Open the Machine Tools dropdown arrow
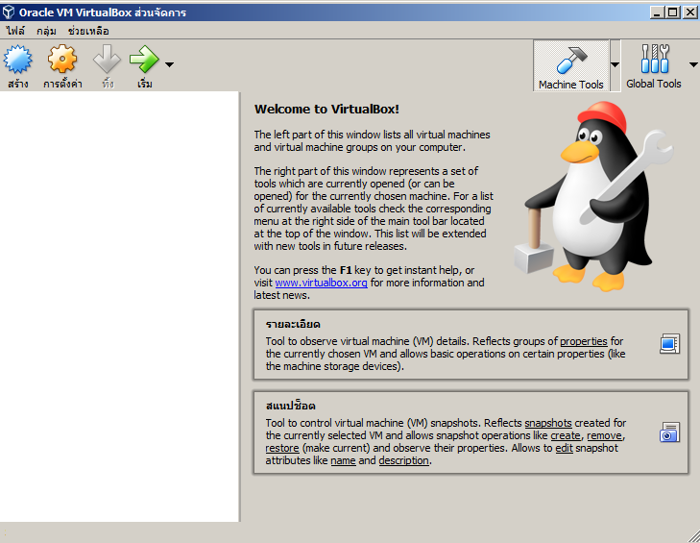 (616, 65)
